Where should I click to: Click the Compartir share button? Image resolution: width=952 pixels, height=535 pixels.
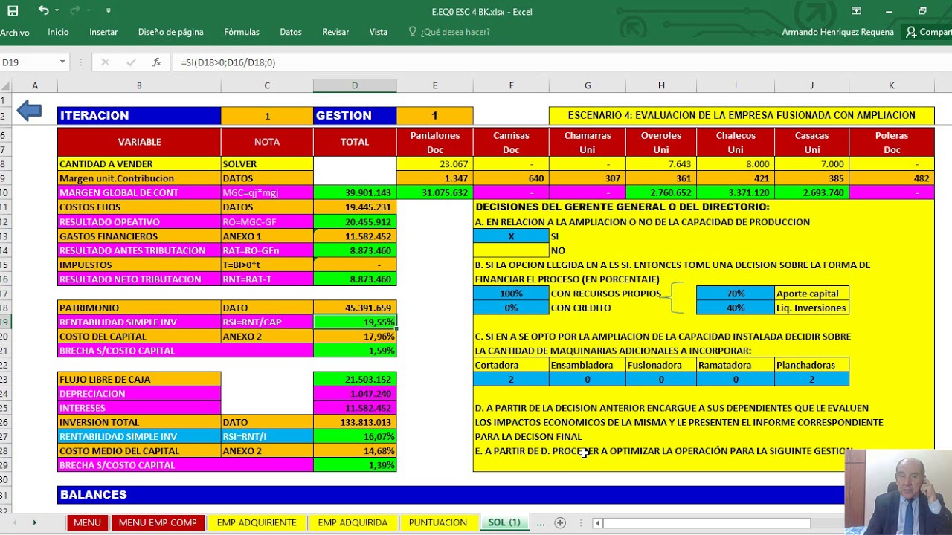coord(927,32)
